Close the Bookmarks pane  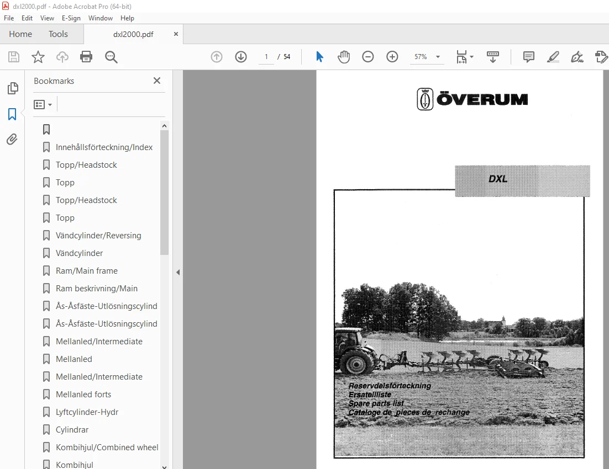pos(157,81)
